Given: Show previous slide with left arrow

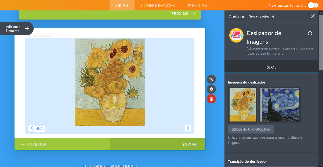Looking at the screenshot, I should tap(32, 128).
